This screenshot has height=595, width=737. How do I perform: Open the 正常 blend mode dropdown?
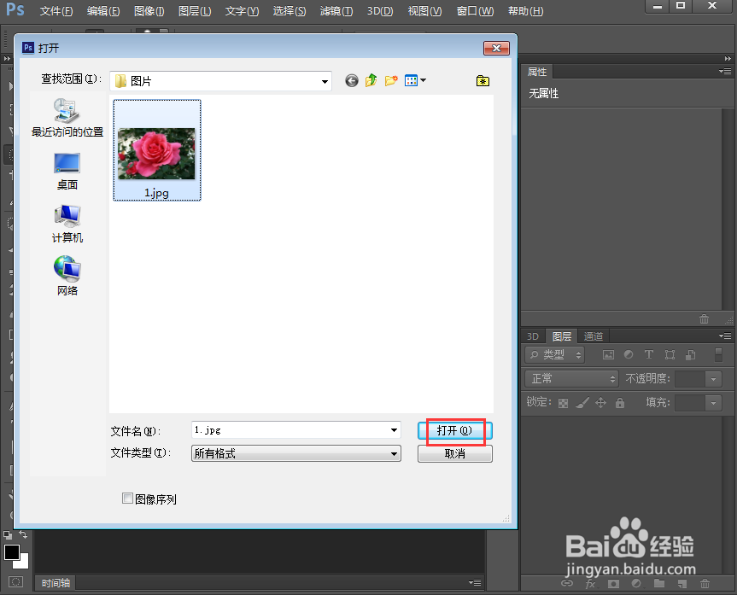click(571, 378)
